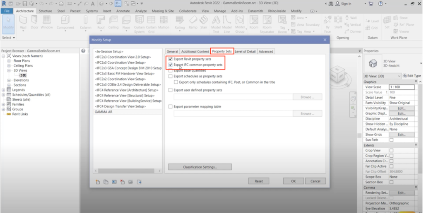424x214 pixels.
Task: Expand Families in Project Browser
Action: [x=3, y=104]
